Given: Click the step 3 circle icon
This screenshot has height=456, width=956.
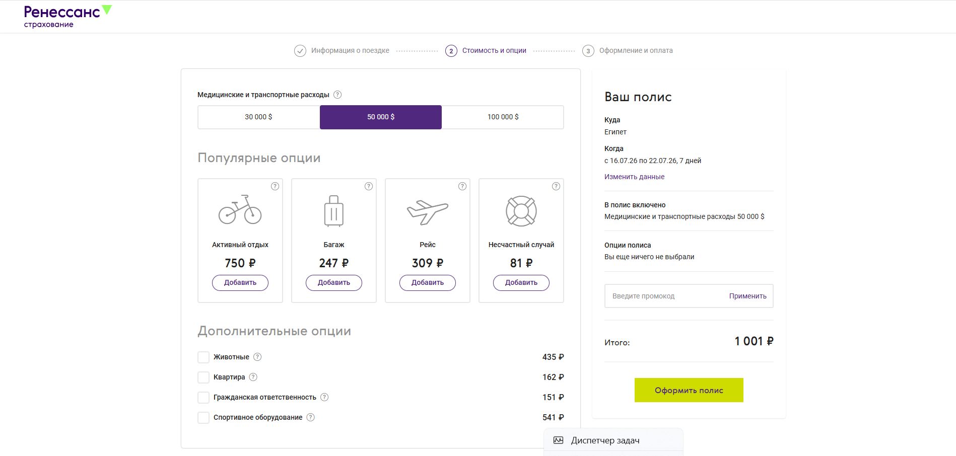Looking at the screenshot, I should (588, 51).
